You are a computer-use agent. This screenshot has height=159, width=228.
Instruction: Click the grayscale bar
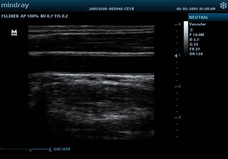[186, 39]
